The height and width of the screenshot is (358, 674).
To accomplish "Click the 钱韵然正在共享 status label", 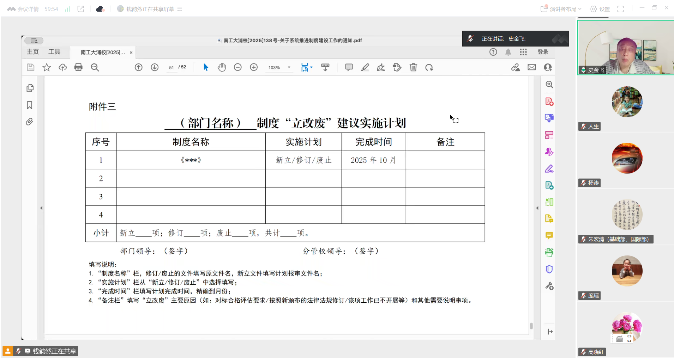I will tap(54, 351).
